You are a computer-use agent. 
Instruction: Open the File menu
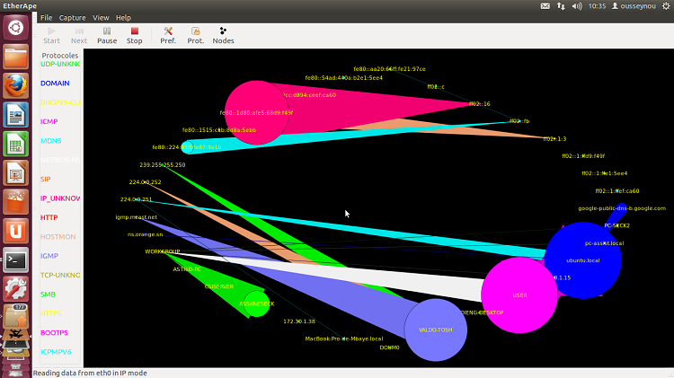coord(46,17)
